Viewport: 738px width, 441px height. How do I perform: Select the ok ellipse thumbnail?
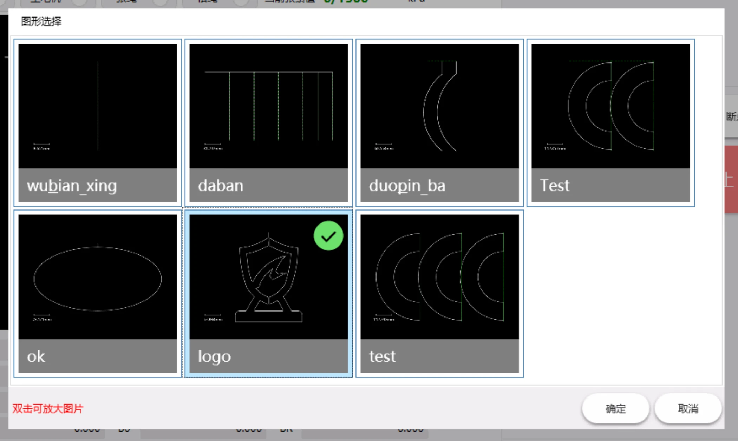pos(98,277)
